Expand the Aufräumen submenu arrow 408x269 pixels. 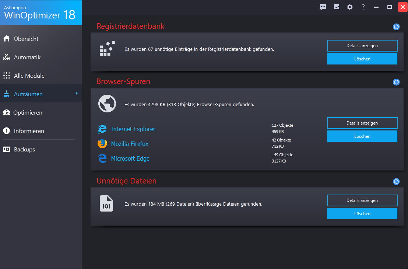tap(77, 94)
